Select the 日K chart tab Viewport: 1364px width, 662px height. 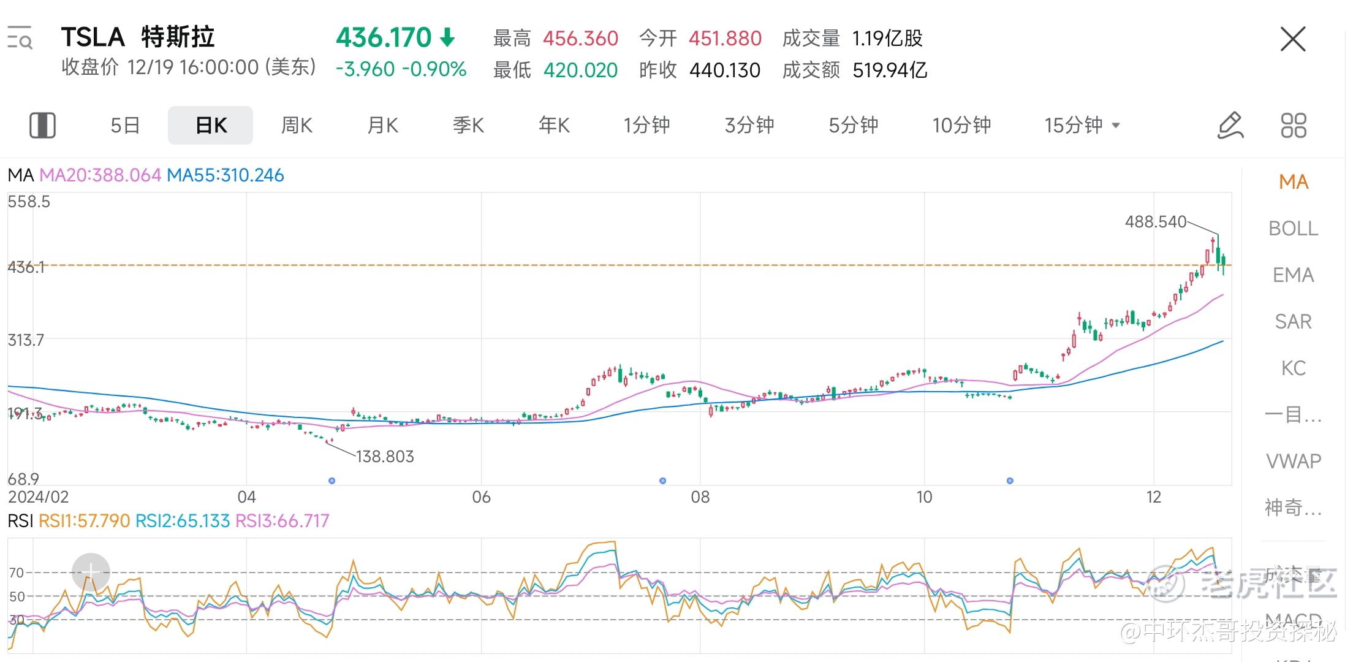point(210,125)
